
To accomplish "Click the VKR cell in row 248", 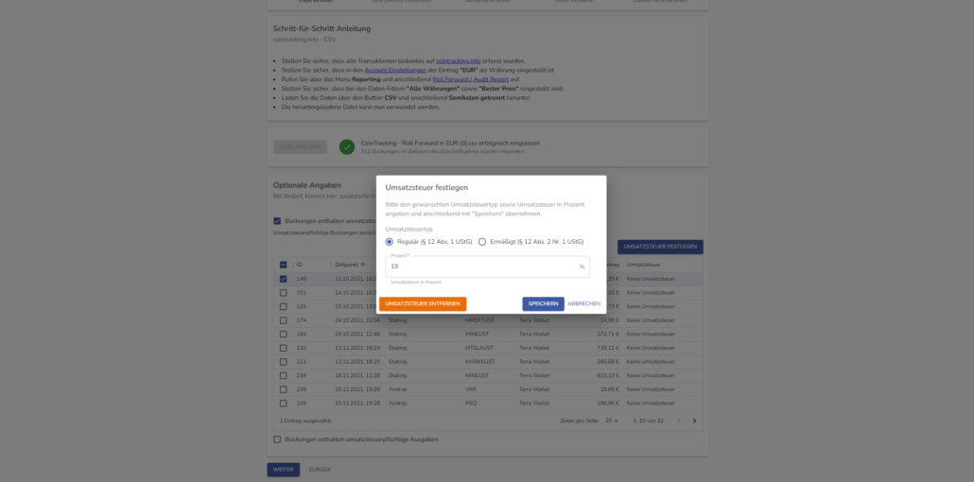I will [x=471, y=389].
